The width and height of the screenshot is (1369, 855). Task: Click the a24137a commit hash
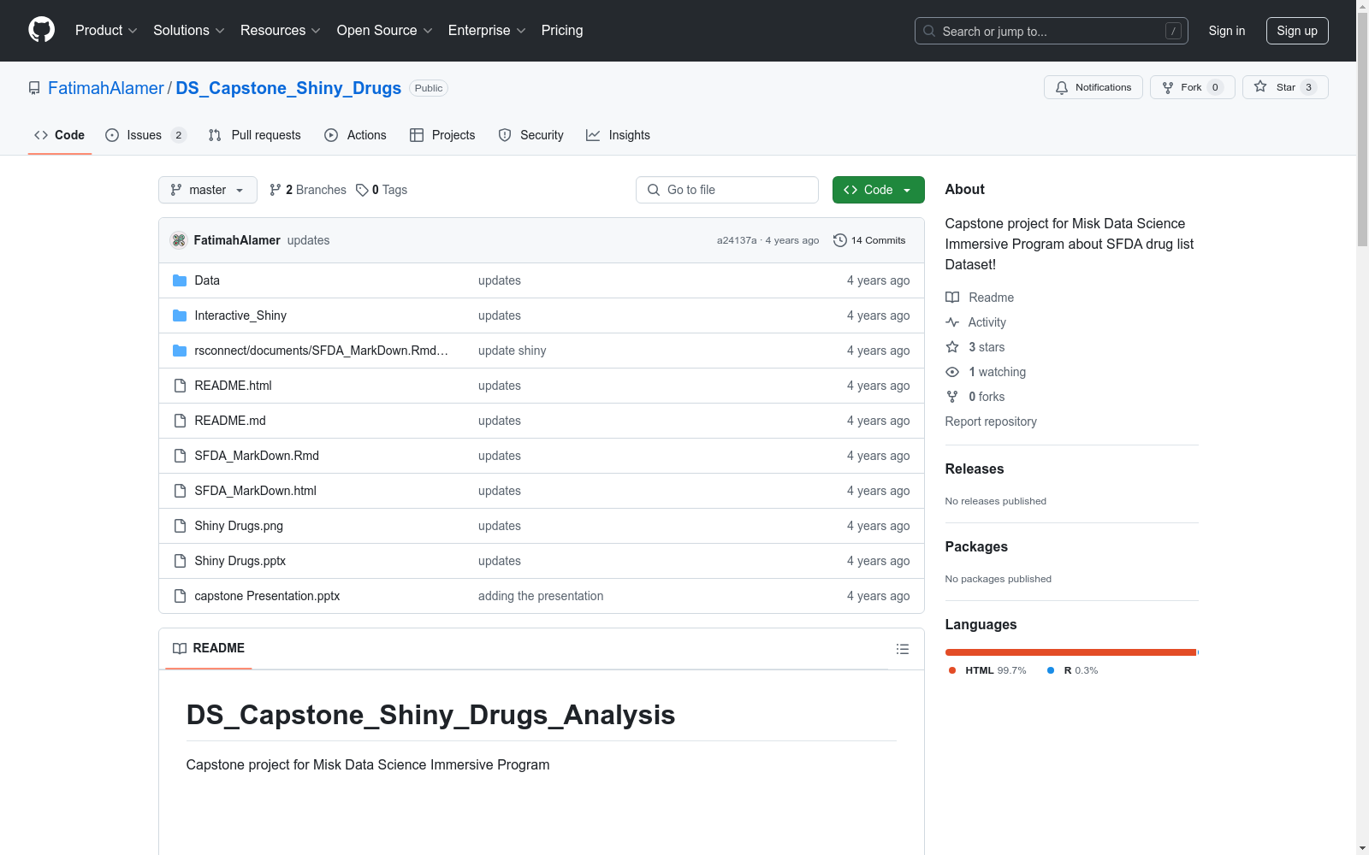tap(737, 240)
